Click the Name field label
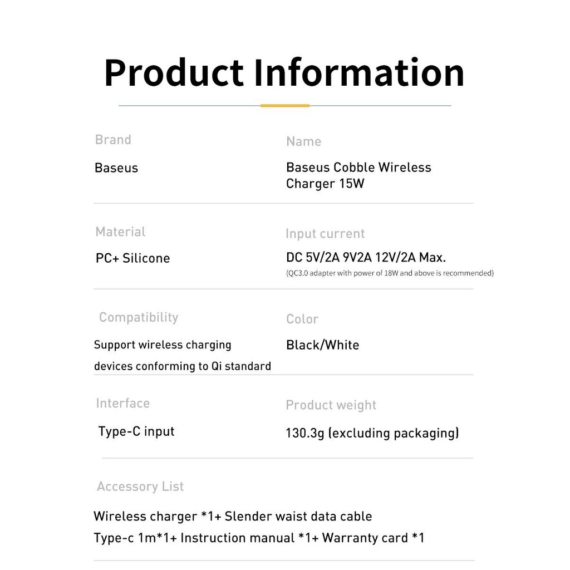 pyautogui.click(x=303, y=141)
